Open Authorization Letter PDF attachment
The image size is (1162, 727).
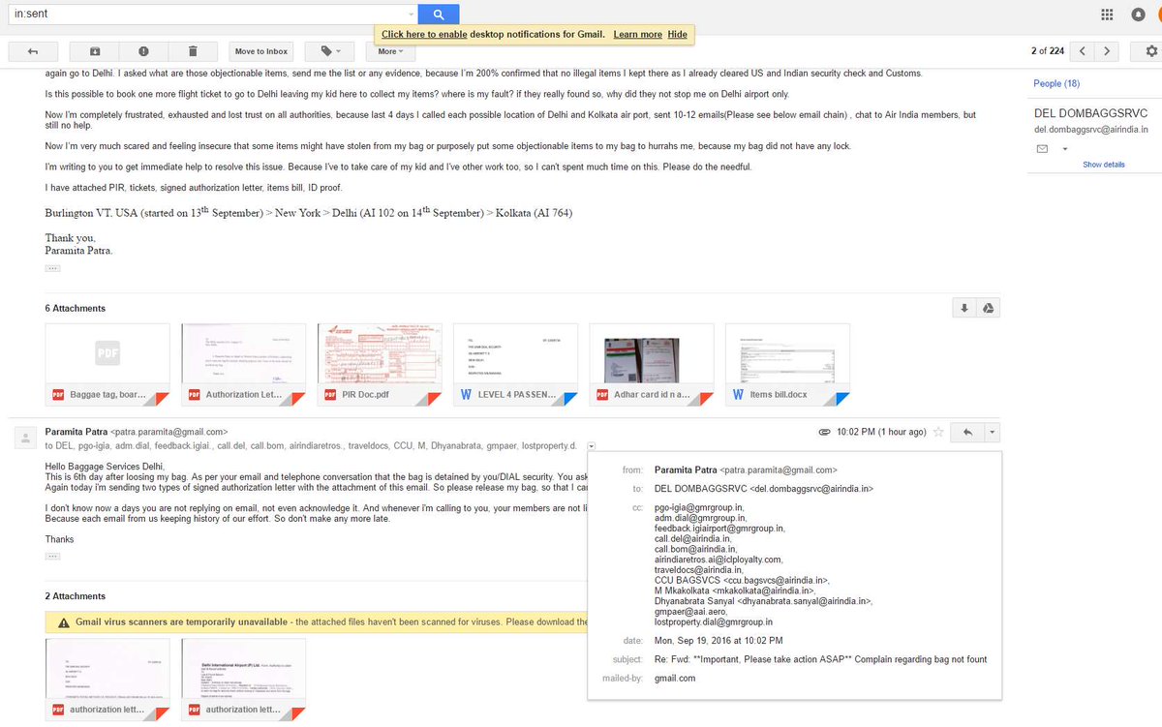(243, 364)
